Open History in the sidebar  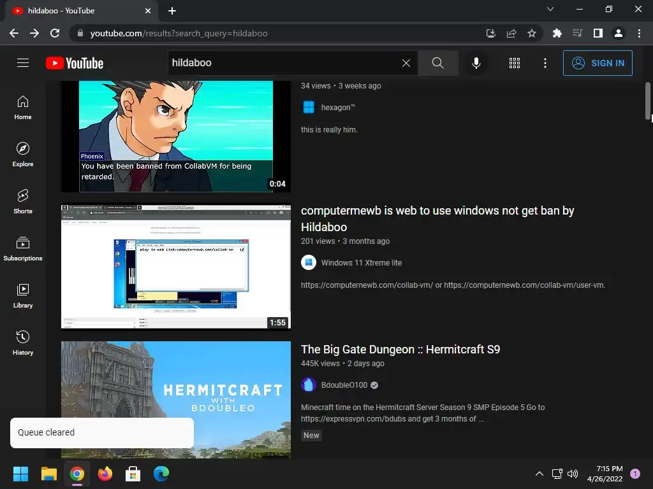click(x=23, y=343)
